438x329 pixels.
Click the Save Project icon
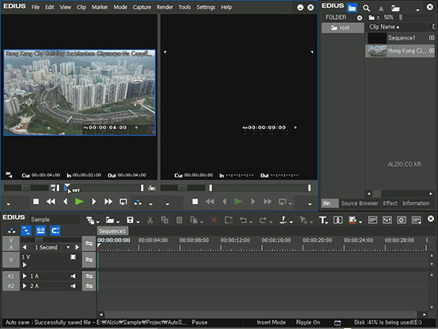(x=130, y=220)
